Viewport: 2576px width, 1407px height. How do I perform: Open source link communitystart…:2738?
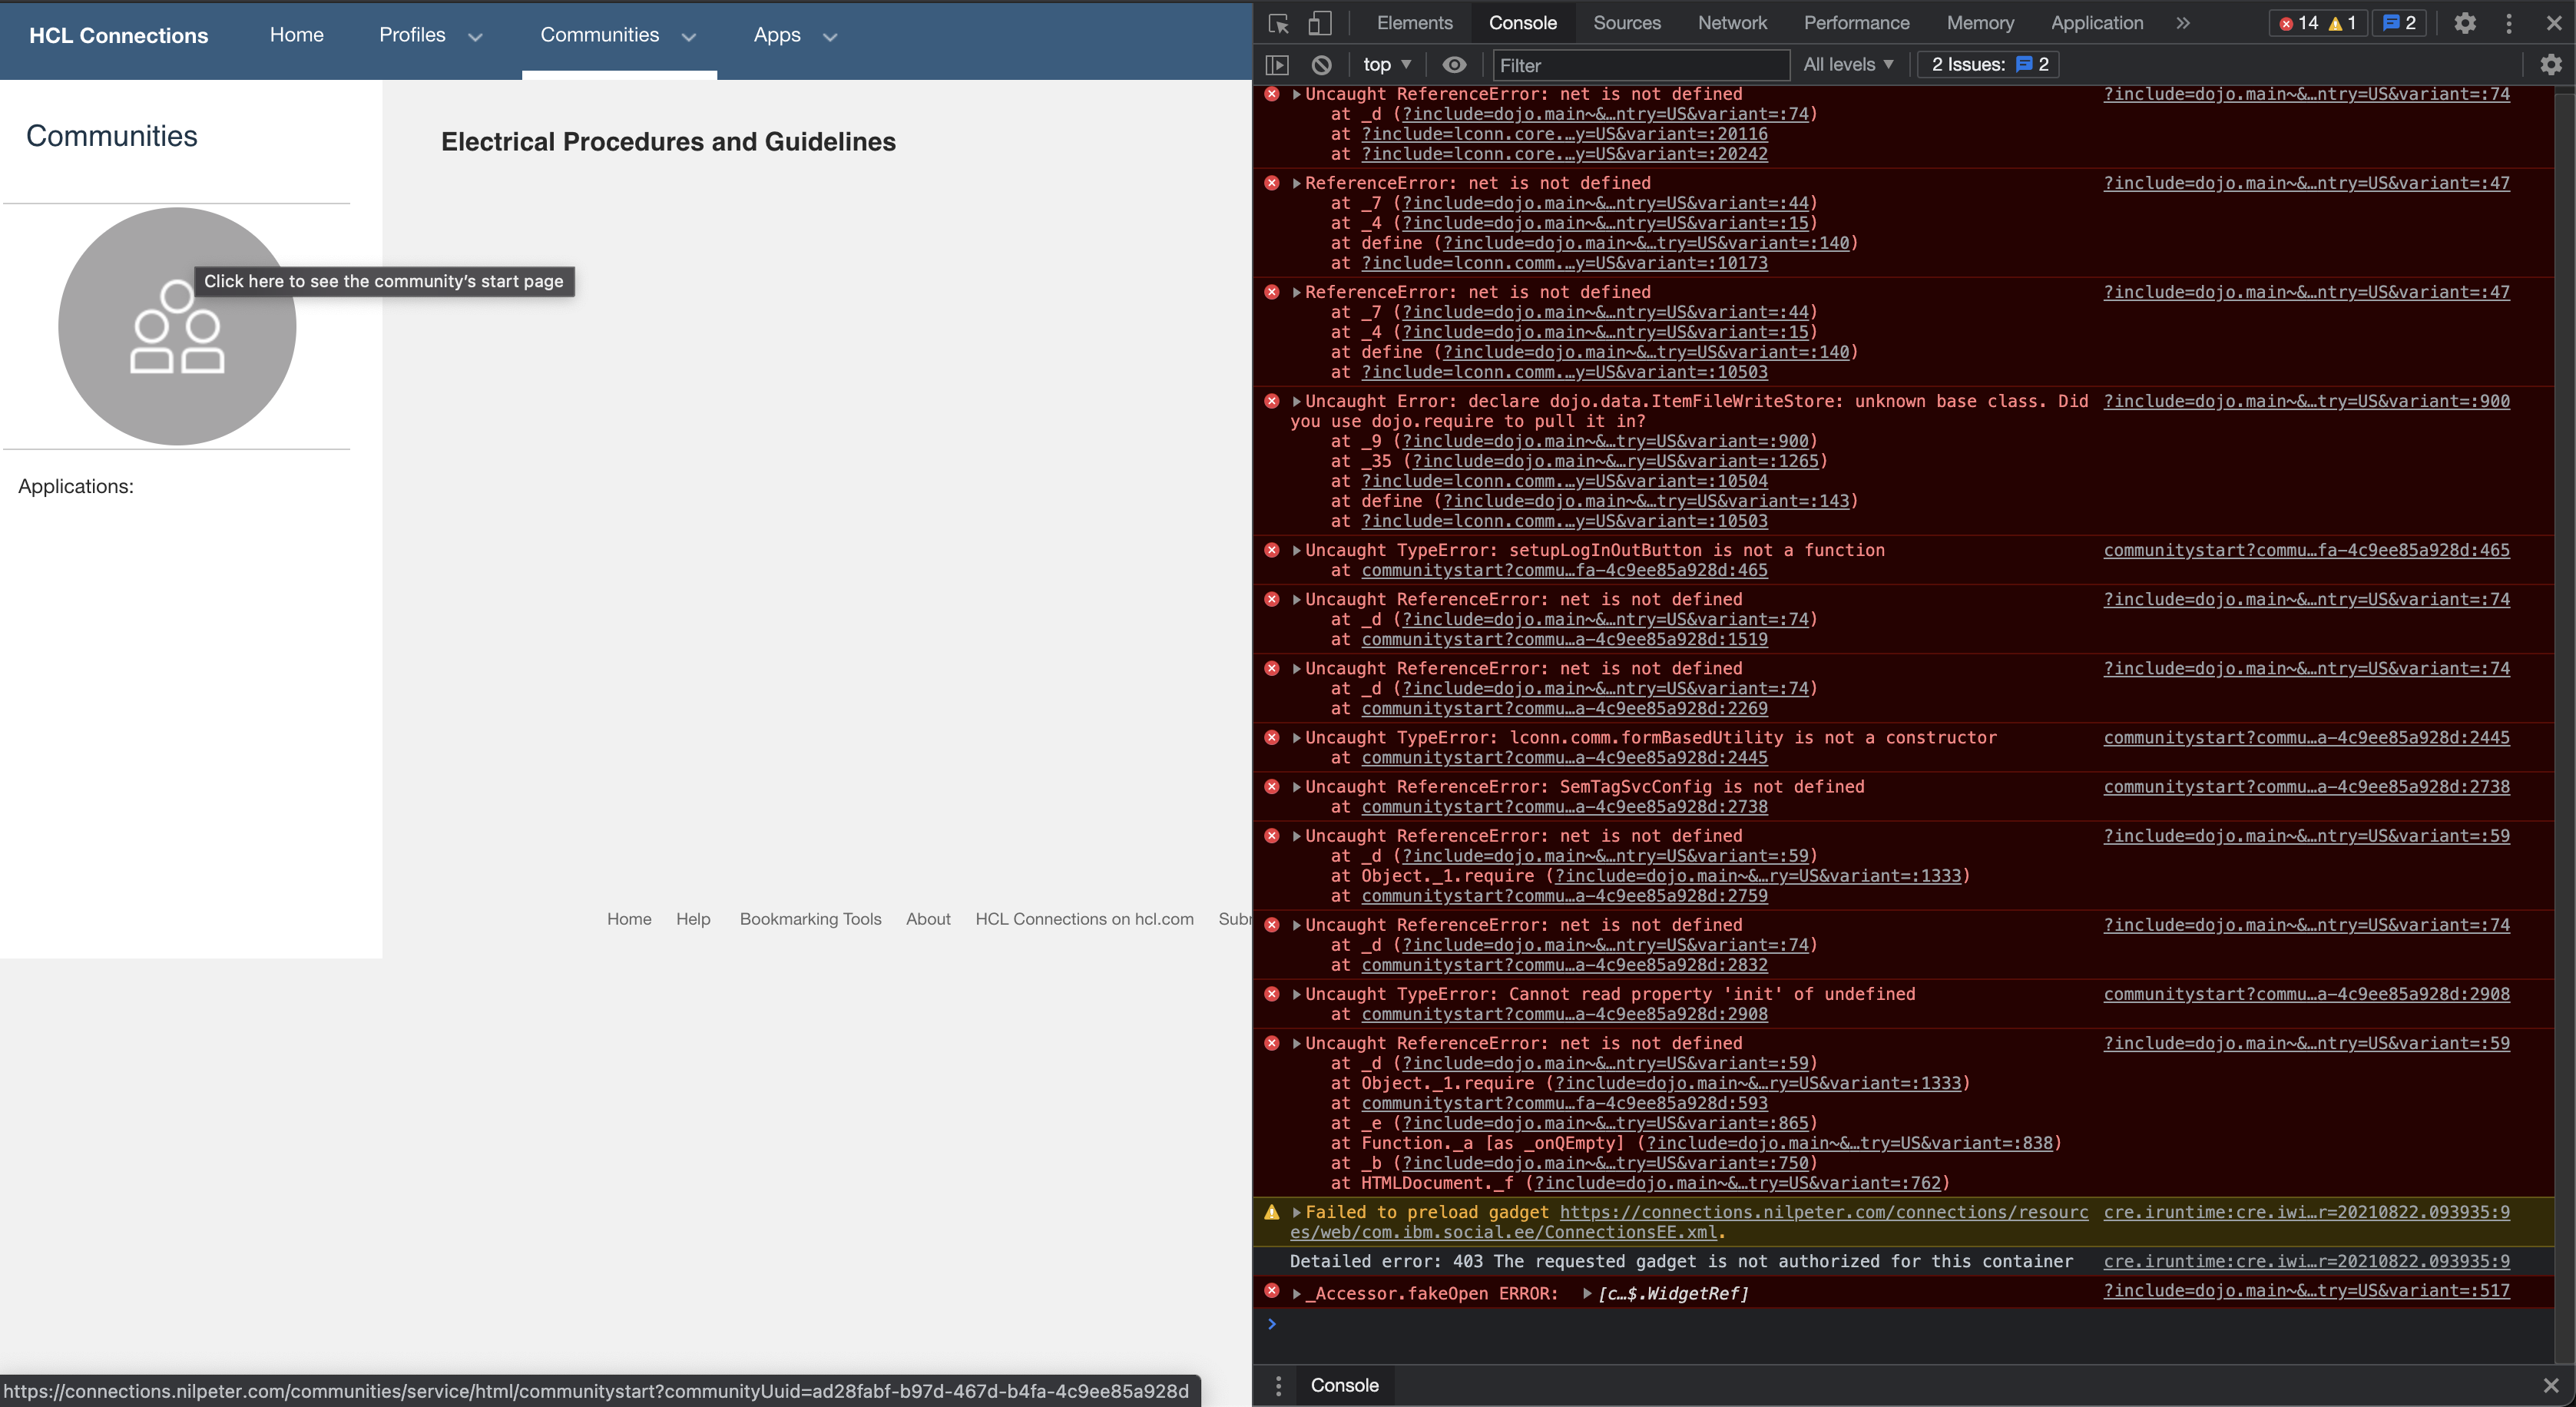2306,788
